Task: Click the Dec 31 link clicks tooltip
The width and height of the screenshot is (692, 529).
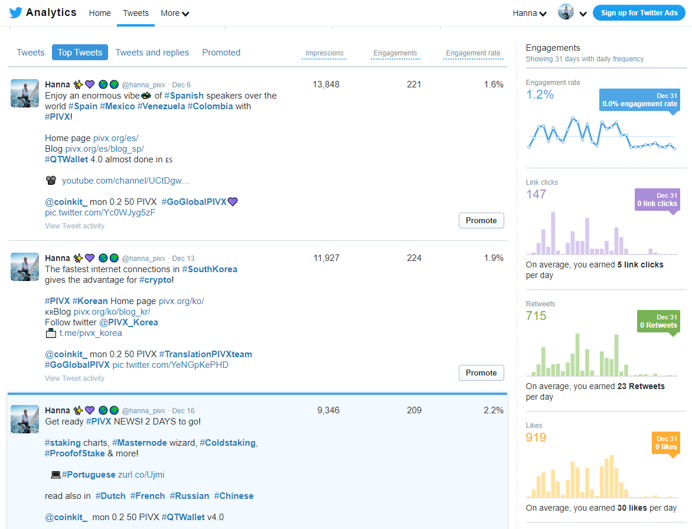Action: click(657, 200)
